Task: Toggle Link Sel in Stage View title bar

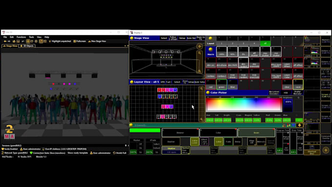Action: point(191,38)
